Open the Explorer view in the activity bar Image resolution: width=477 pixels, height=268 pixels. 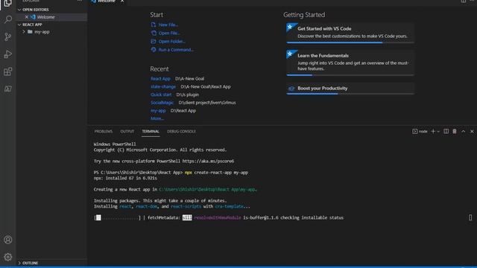(7, 3)
